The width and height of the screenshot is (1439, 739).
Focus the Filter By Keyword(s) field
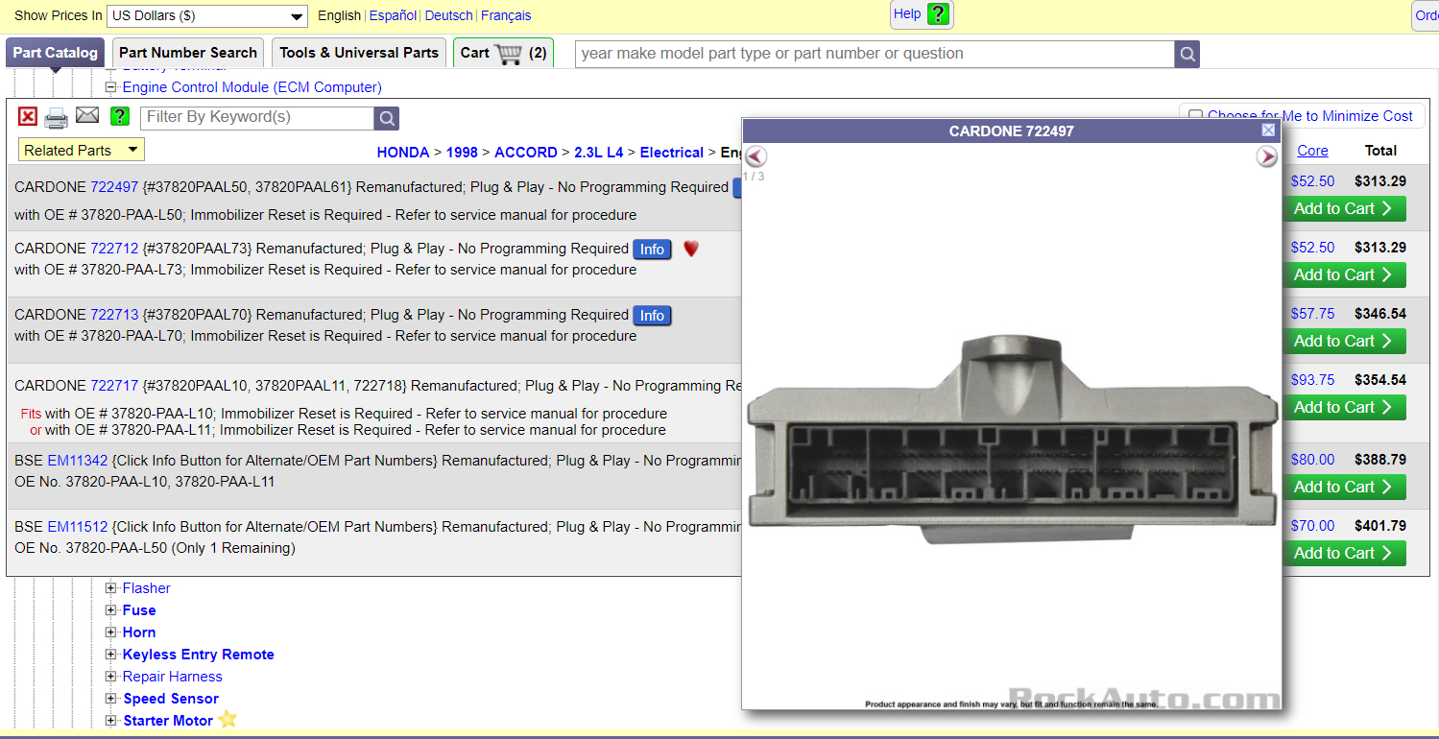click(x=257, y=118)
